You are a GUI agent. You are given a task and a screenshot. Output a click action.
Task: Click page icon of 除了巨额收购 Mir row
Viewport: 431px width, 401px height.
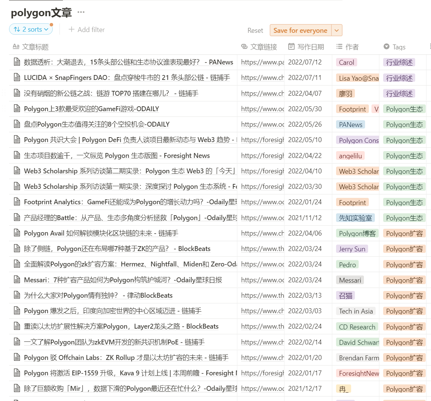tap(17, 388)
